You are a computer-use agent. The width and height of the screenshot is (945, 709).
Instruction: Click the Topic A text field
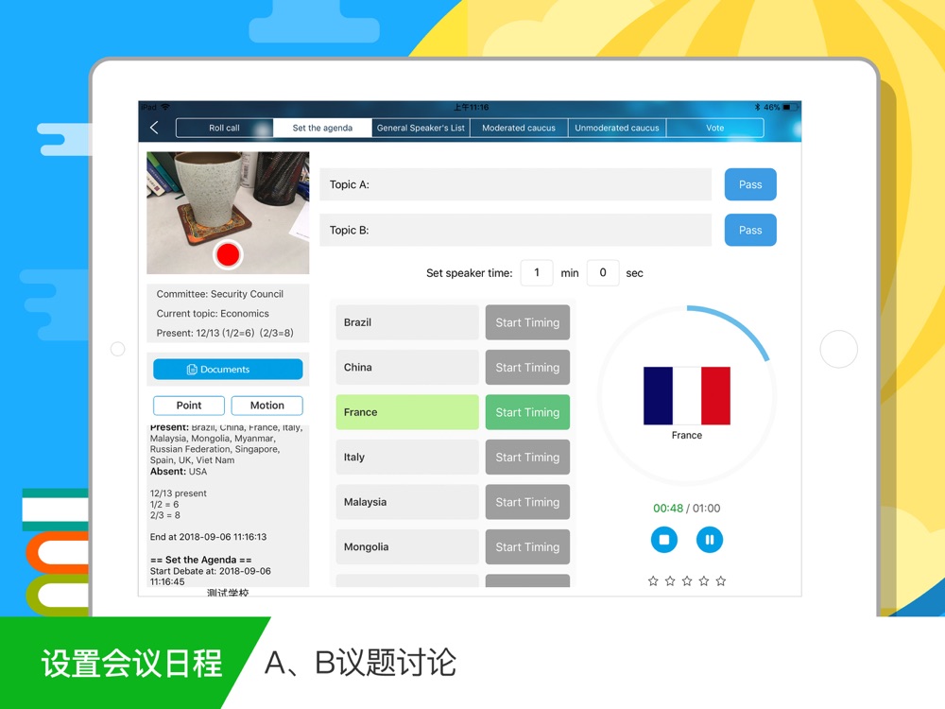point(515,184)
